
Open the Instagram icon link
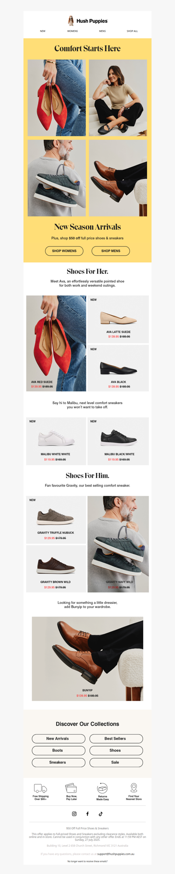click(74, 814)
